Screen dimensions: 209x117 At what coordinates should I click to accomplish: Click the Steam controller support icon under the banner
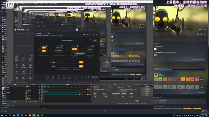[x=205, y=29]
